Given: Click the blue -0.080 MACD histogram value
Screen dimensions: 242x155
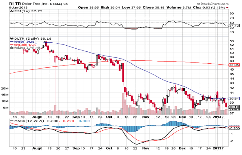Looking at the screenshot, I should pos(83,121).
